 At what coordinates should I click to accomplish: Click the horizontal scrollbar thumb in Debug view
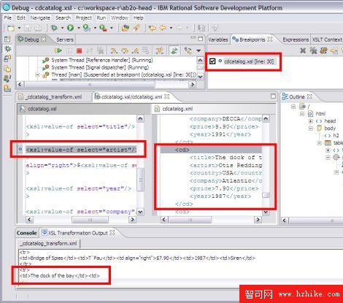click(90, 85)
